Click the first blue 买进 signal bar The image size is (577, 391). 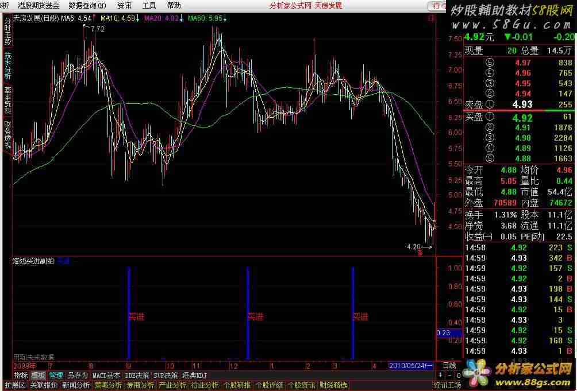129,313
